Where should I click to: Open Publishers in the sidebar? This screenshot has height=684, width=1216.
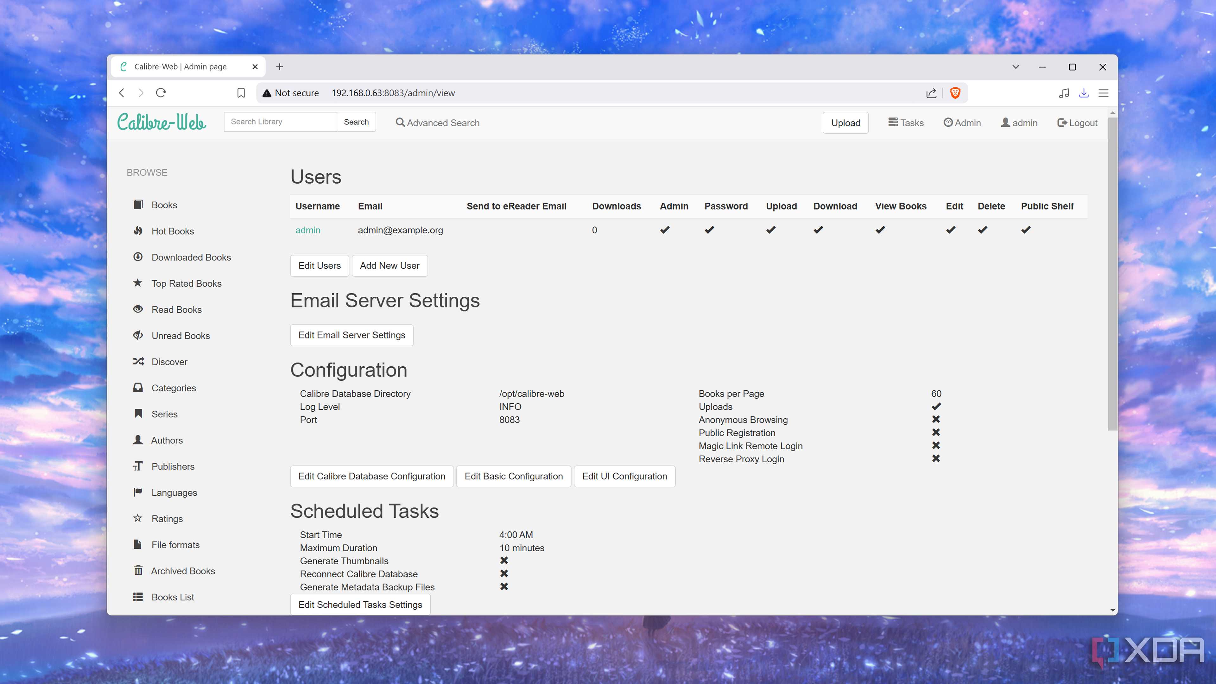173,466
